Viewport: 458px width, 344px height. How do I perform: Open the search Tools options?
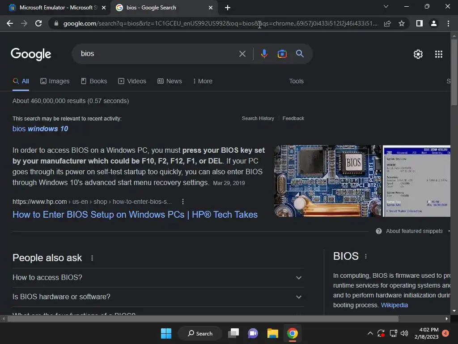pyautogui.click(x=296, y=82)
